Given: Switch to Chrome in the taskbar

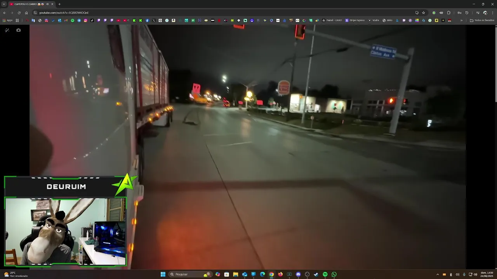Looking at the screenshot, I should tap(271, 274).
